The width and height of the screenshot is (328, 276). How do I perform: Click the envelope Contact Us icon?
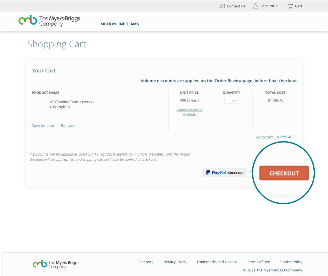[x=222, y=6]
